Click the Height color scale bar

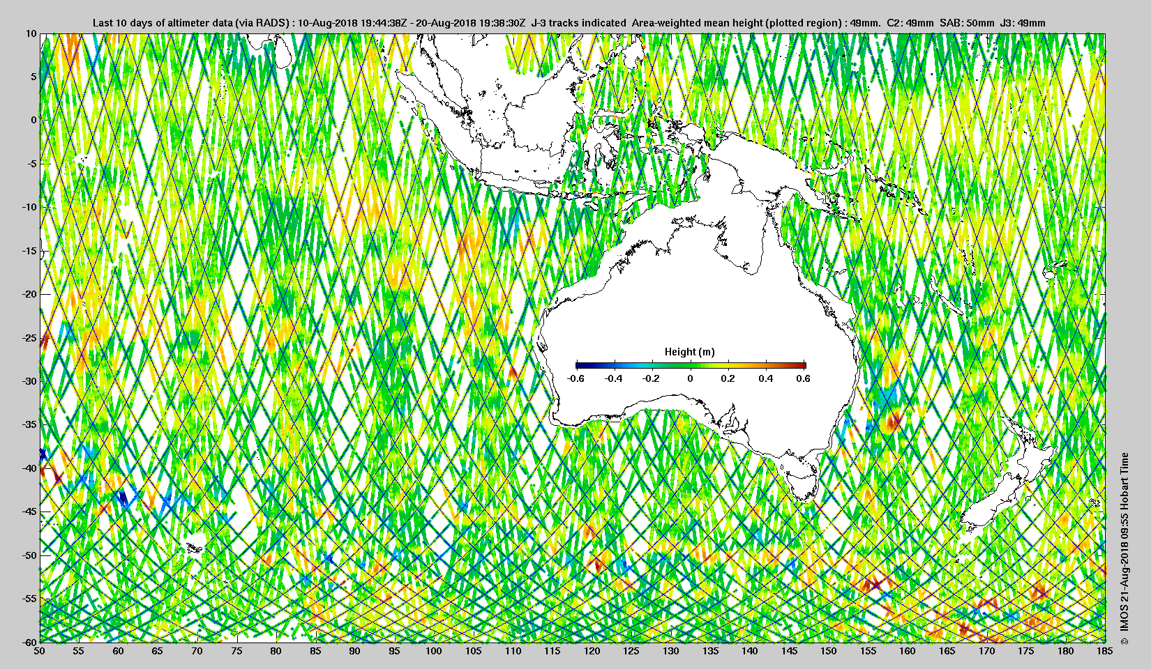pos(691,365)
